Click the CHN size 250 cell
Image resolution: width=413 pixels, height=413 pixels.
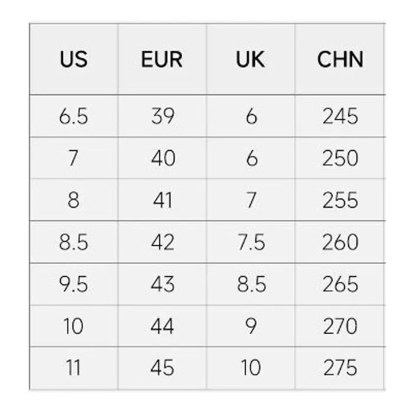tap(340, 158)
